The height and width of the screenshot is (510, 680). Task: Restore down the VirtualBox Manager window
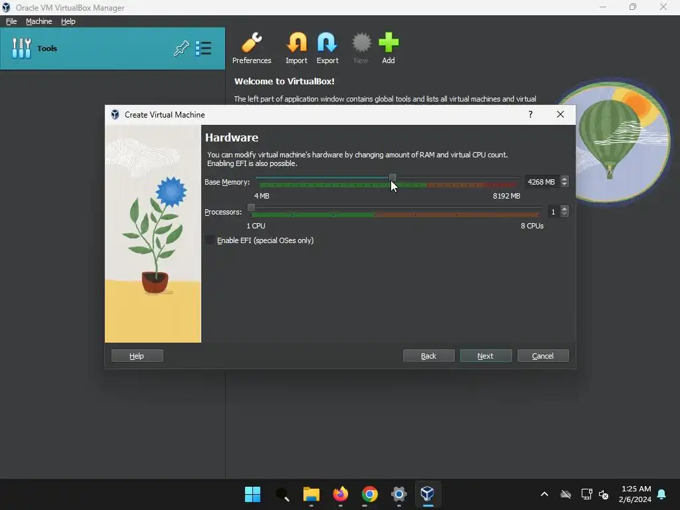click(x=633, y=7)
